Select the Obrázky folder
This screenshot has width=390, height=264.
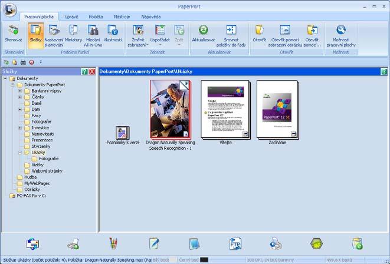point(32,190)
